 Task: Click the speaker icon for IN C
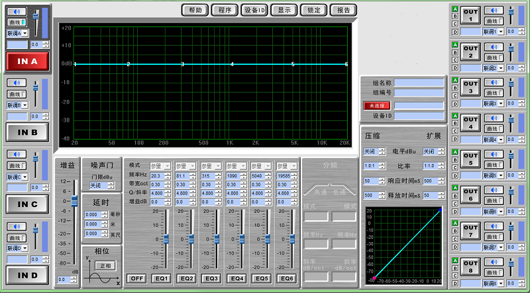[x=17, y=155]
